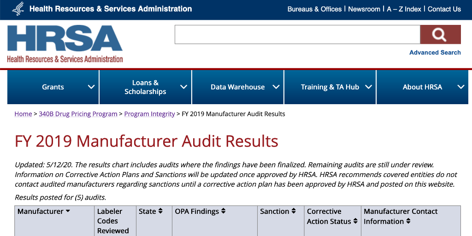Click the site search text field

297,35
